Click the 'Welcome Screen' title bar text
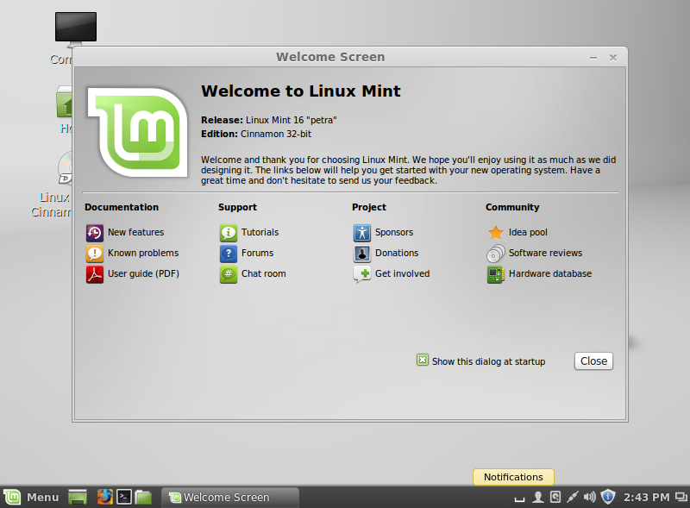Viewport: 690px width, 508px height. (x=330, y=57)
